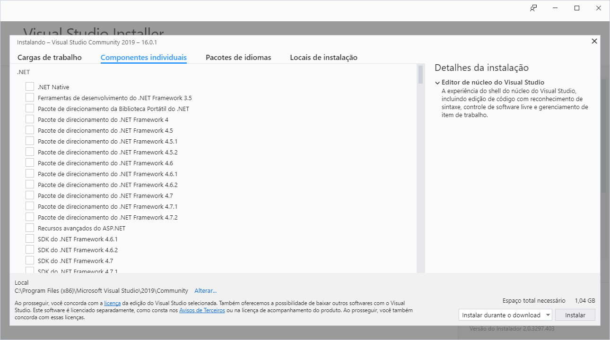Click the Detalhes da instalação heading
Viewport: 610px width, 340px height.
tap(481, 68)
